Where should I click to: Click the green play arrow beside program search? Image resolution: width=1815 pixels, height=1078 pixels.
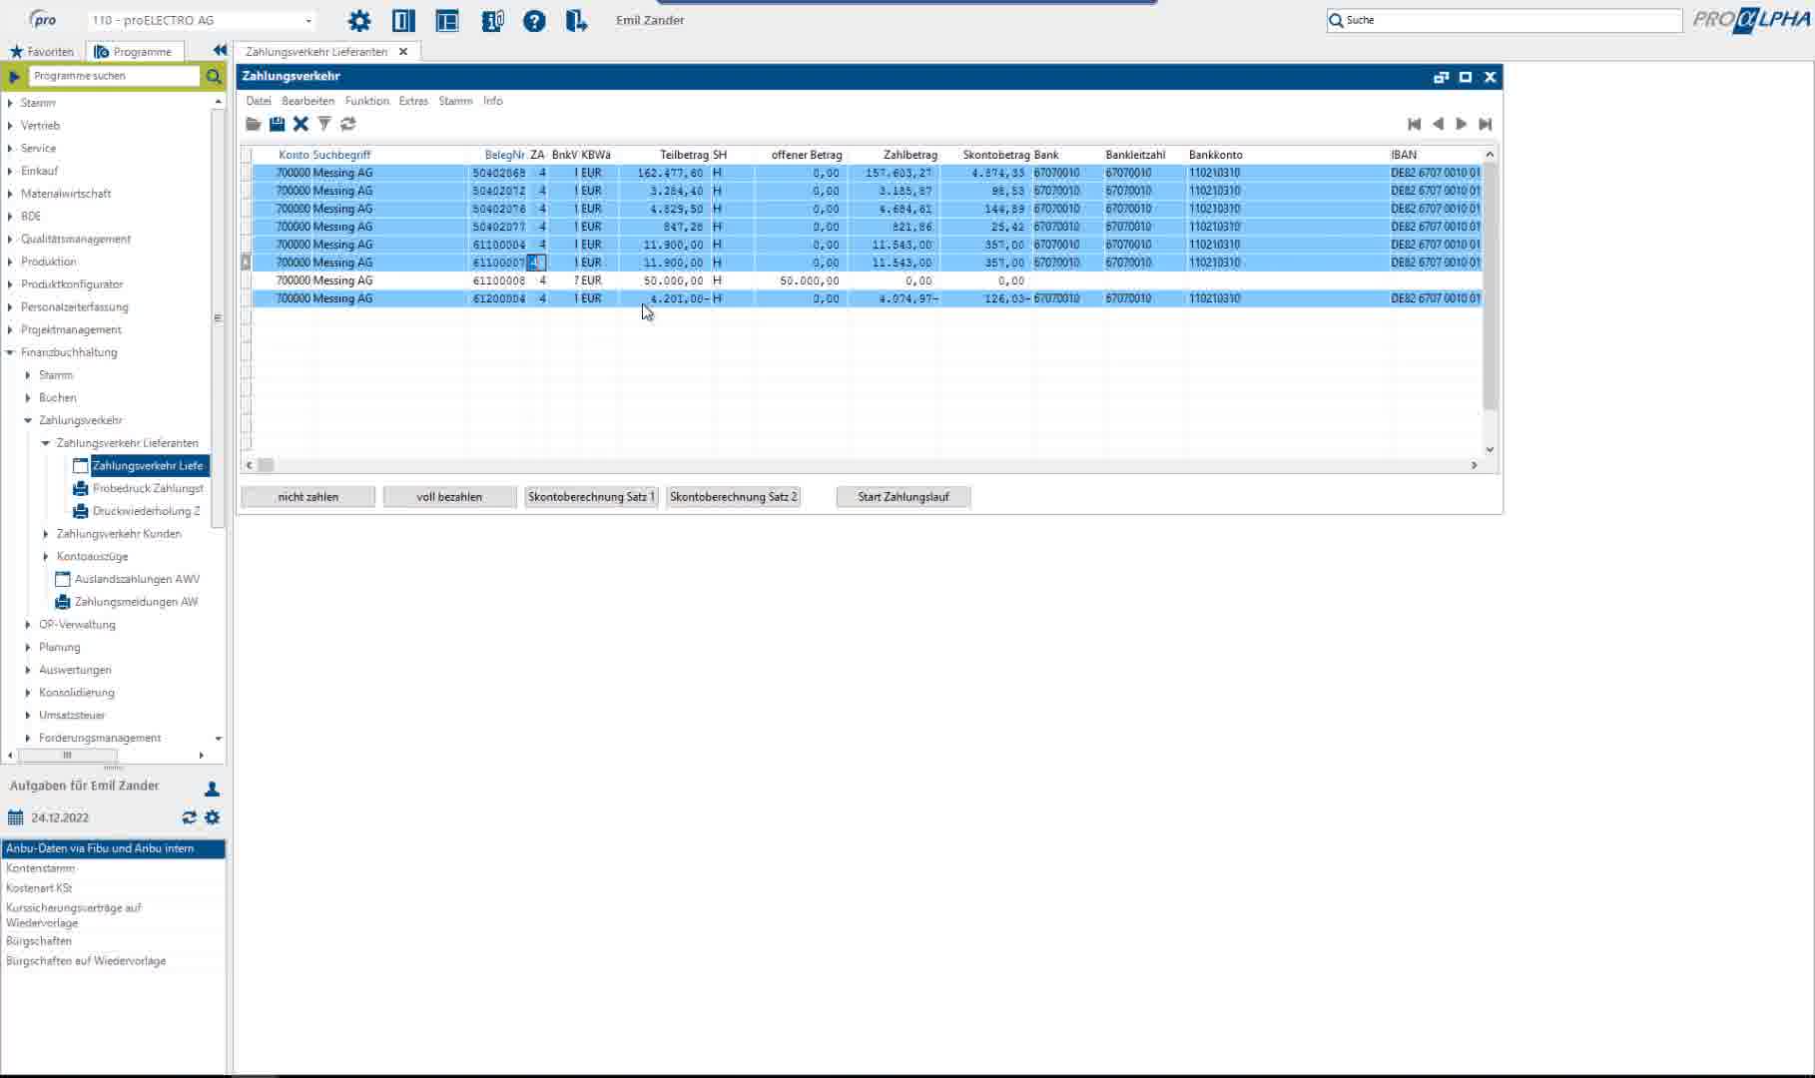[x=14, y=76]
